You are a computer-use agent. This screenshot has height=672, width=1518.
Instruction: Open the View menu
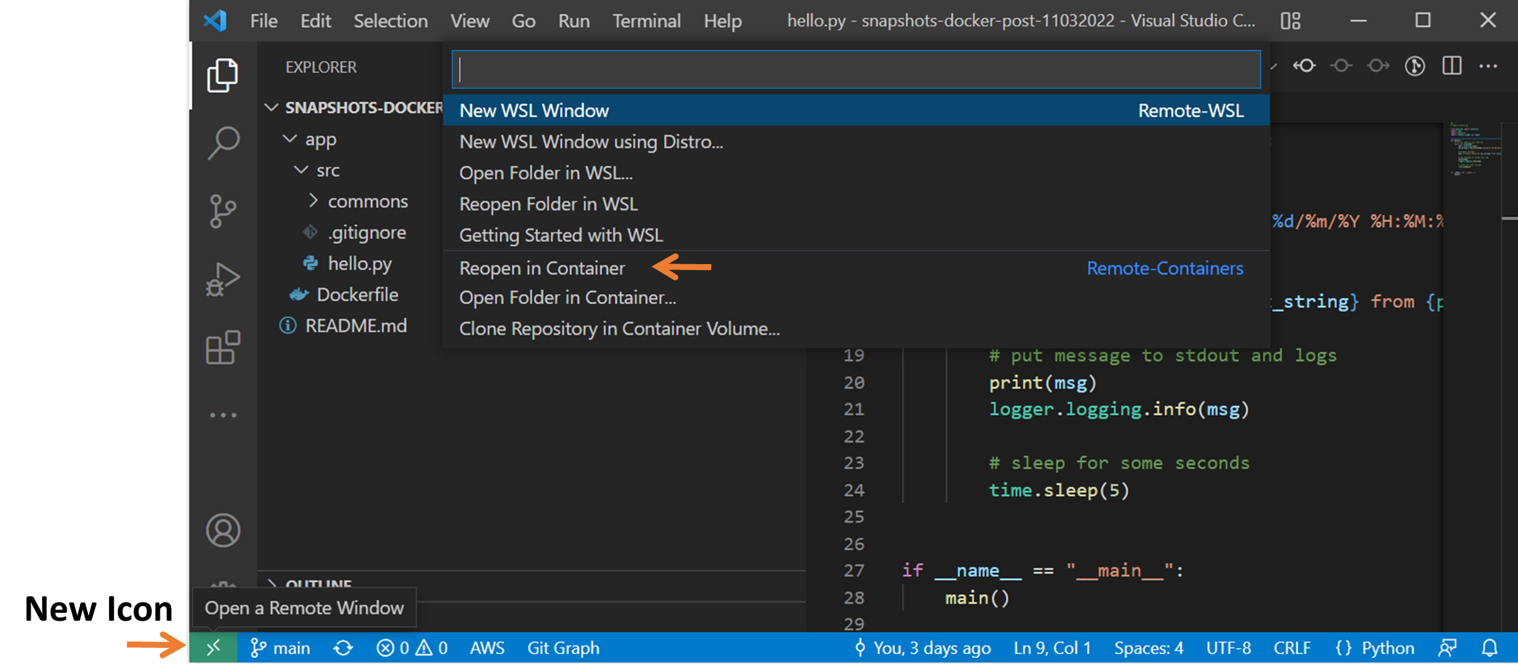pos(470,21)
